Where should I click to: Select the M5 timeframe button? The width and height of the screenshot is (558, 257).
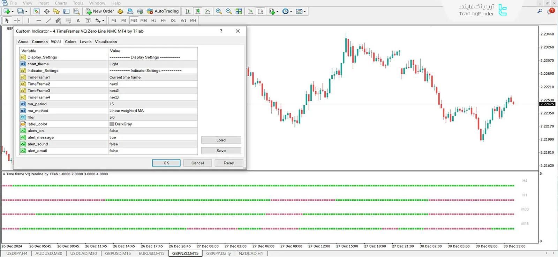tap(124, 21)
